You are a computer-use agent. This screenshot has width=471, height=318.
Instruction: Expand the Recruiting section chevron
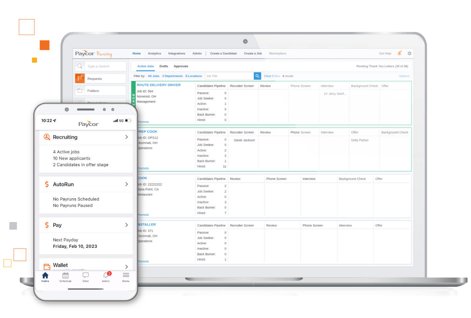click(x=127, y=137)
